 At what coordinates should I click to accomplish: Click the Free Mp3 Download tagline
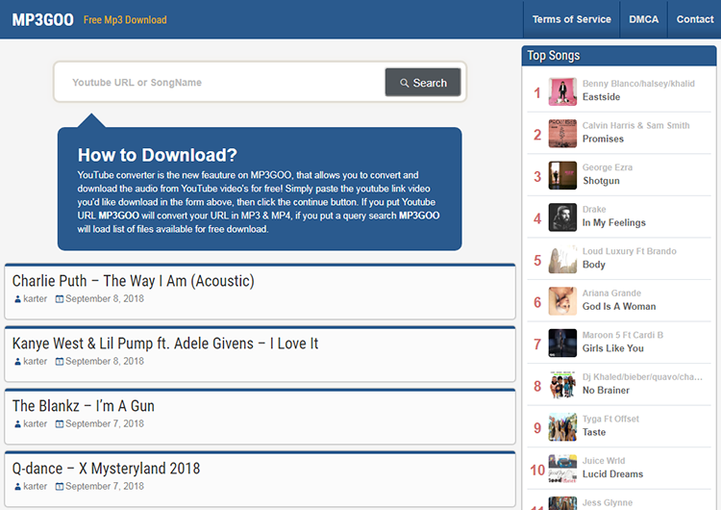pos(125,20)
